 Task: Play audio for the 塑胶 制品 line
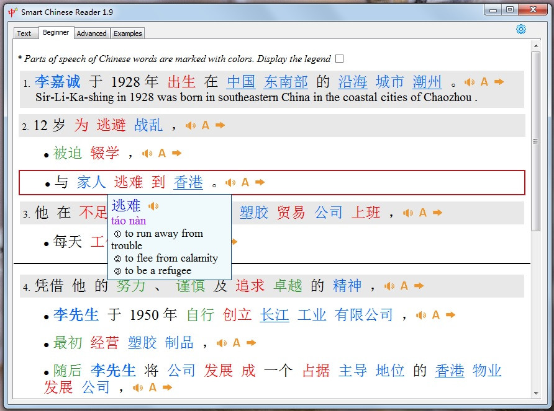[222, 343]
